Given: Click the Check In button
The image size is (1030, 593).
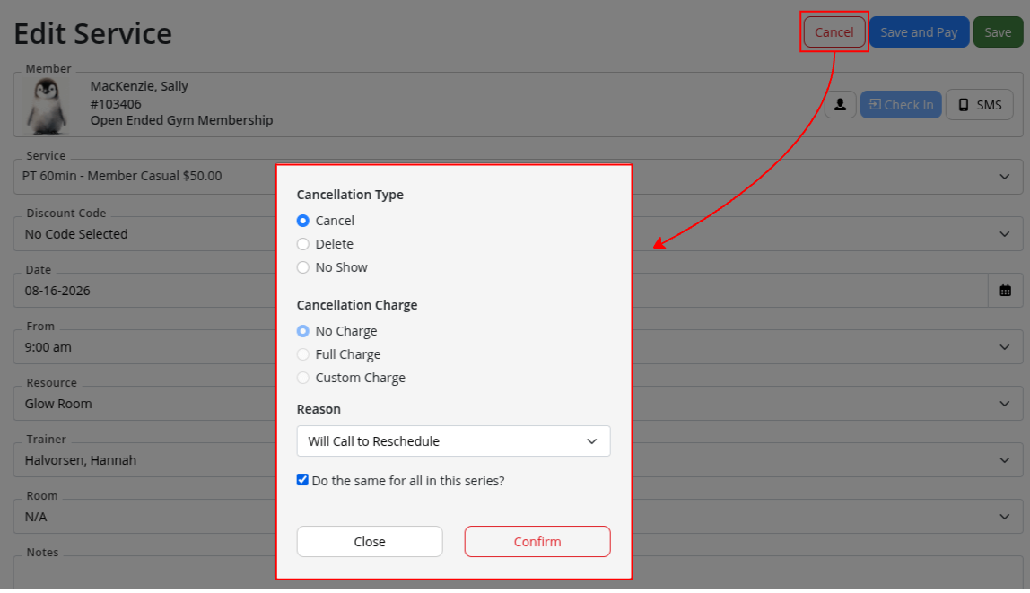Looking at the screenshot, I should [901, 104].
